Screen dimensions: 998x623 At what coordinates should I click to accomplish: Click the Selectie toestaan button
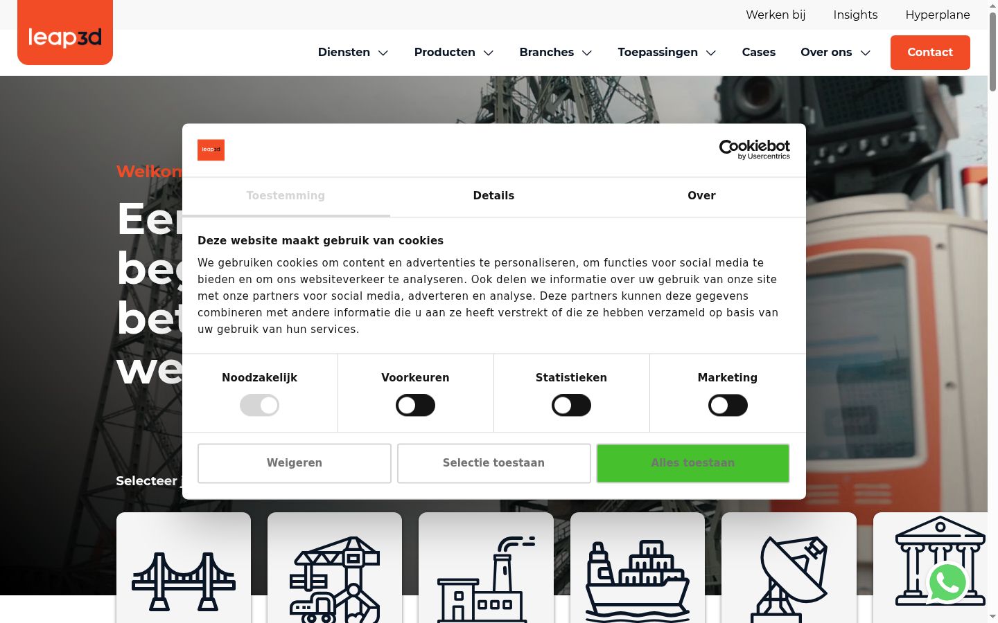coord(494,463)
